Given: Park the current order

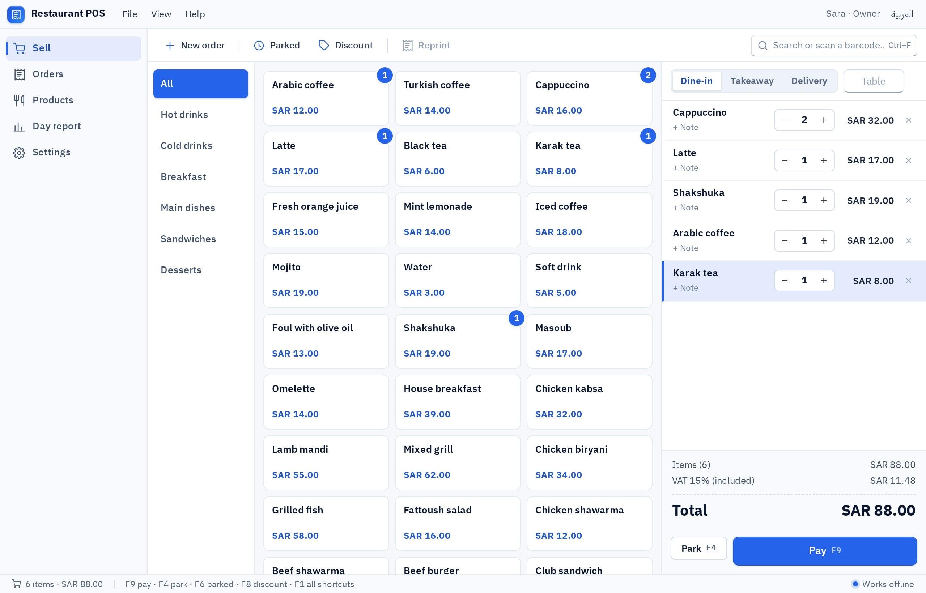Looking at the screenshot, I should 698,548.
